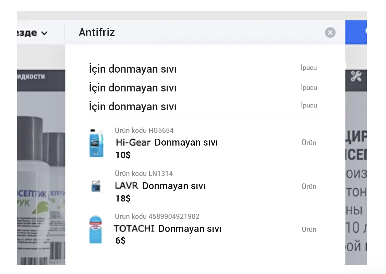This screenshot has height=274, width=386.
Task: Open the LAVR Donmayan sıvı product
Action: click(x=160, y=186)
